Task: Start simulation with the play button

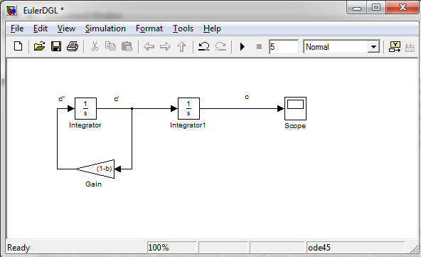Action: (243, 47)
